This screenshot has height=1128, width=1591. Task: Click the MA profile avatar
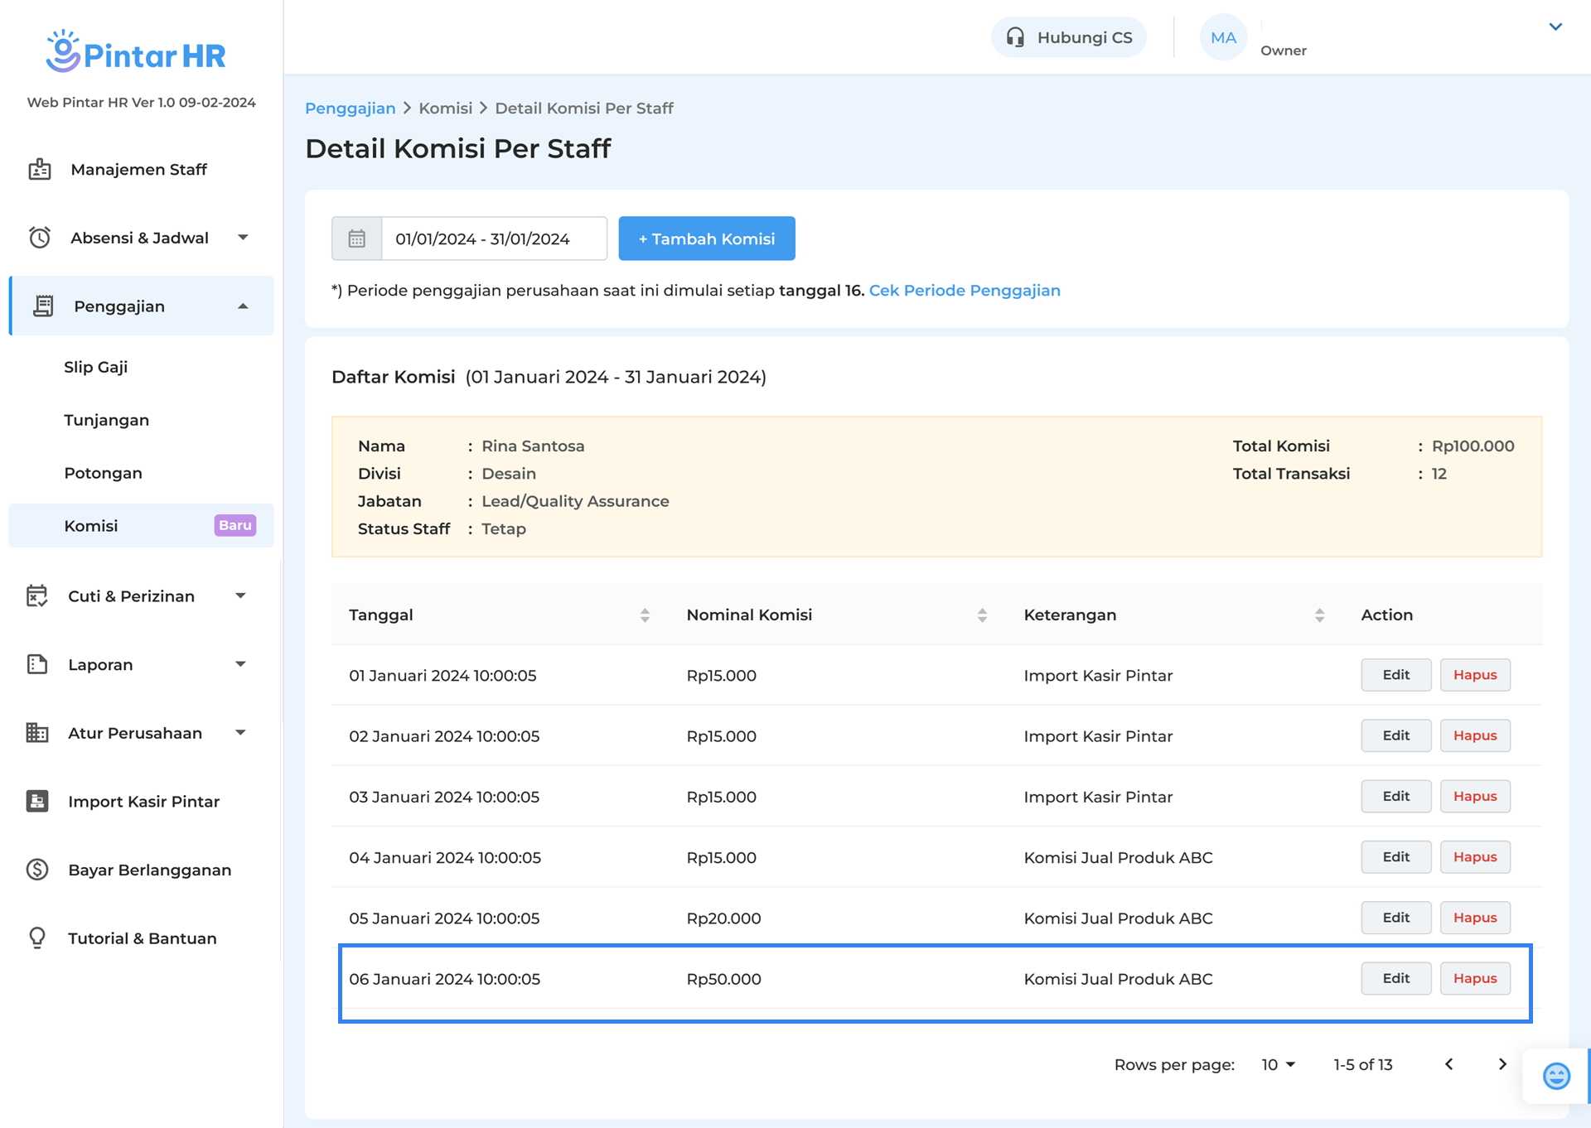[1223, 37]
